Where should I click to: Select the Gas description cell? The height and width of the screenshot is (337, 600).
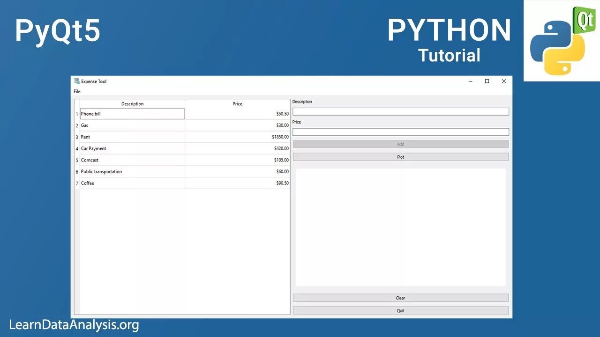pyautogui.click(x=133, y=125)
